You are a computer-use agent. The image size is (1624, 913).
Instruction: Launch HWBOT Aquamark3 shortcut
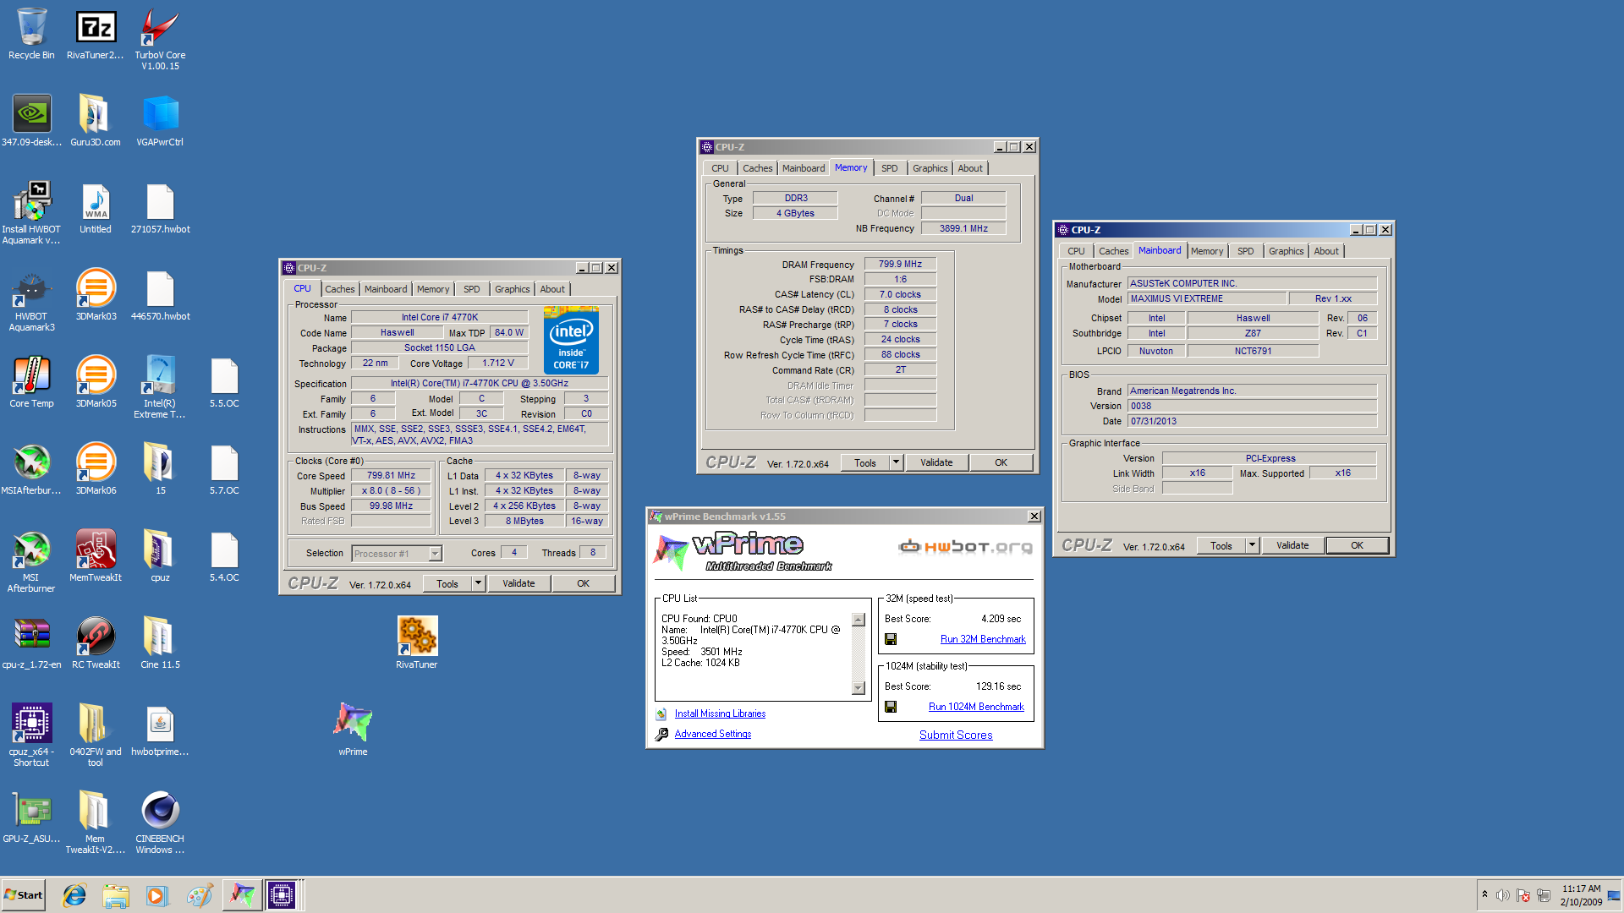(x=31, y=302)
